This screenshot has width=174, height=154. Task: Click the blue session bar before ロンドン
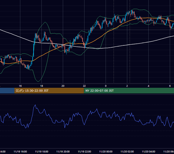[x=7, y=91]
